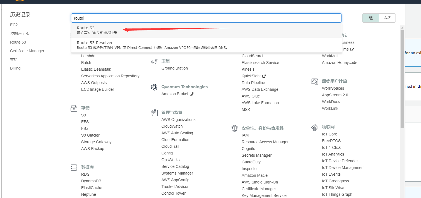Open EC2 from the history list
Image resolution: width=421 pixels, height=198 pixels.
click(x=14, y=25)
